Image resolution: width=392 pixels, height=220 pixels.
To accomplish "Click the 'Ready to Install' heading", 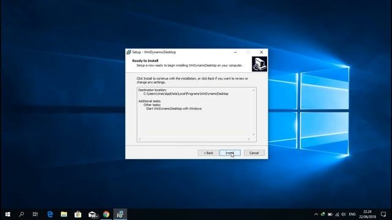I will (x=145, y=61).
